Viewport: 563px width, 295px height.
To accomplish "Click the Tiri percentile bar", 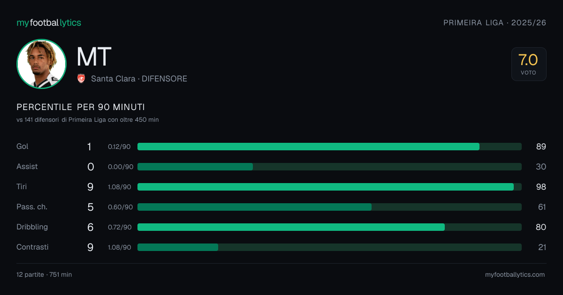I will [x=329, y=187].
